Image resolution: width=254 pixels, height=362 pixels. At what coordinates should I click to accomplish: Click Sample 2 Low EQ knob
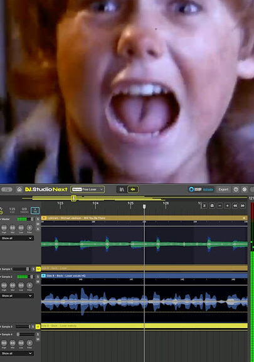pos(21,285)
